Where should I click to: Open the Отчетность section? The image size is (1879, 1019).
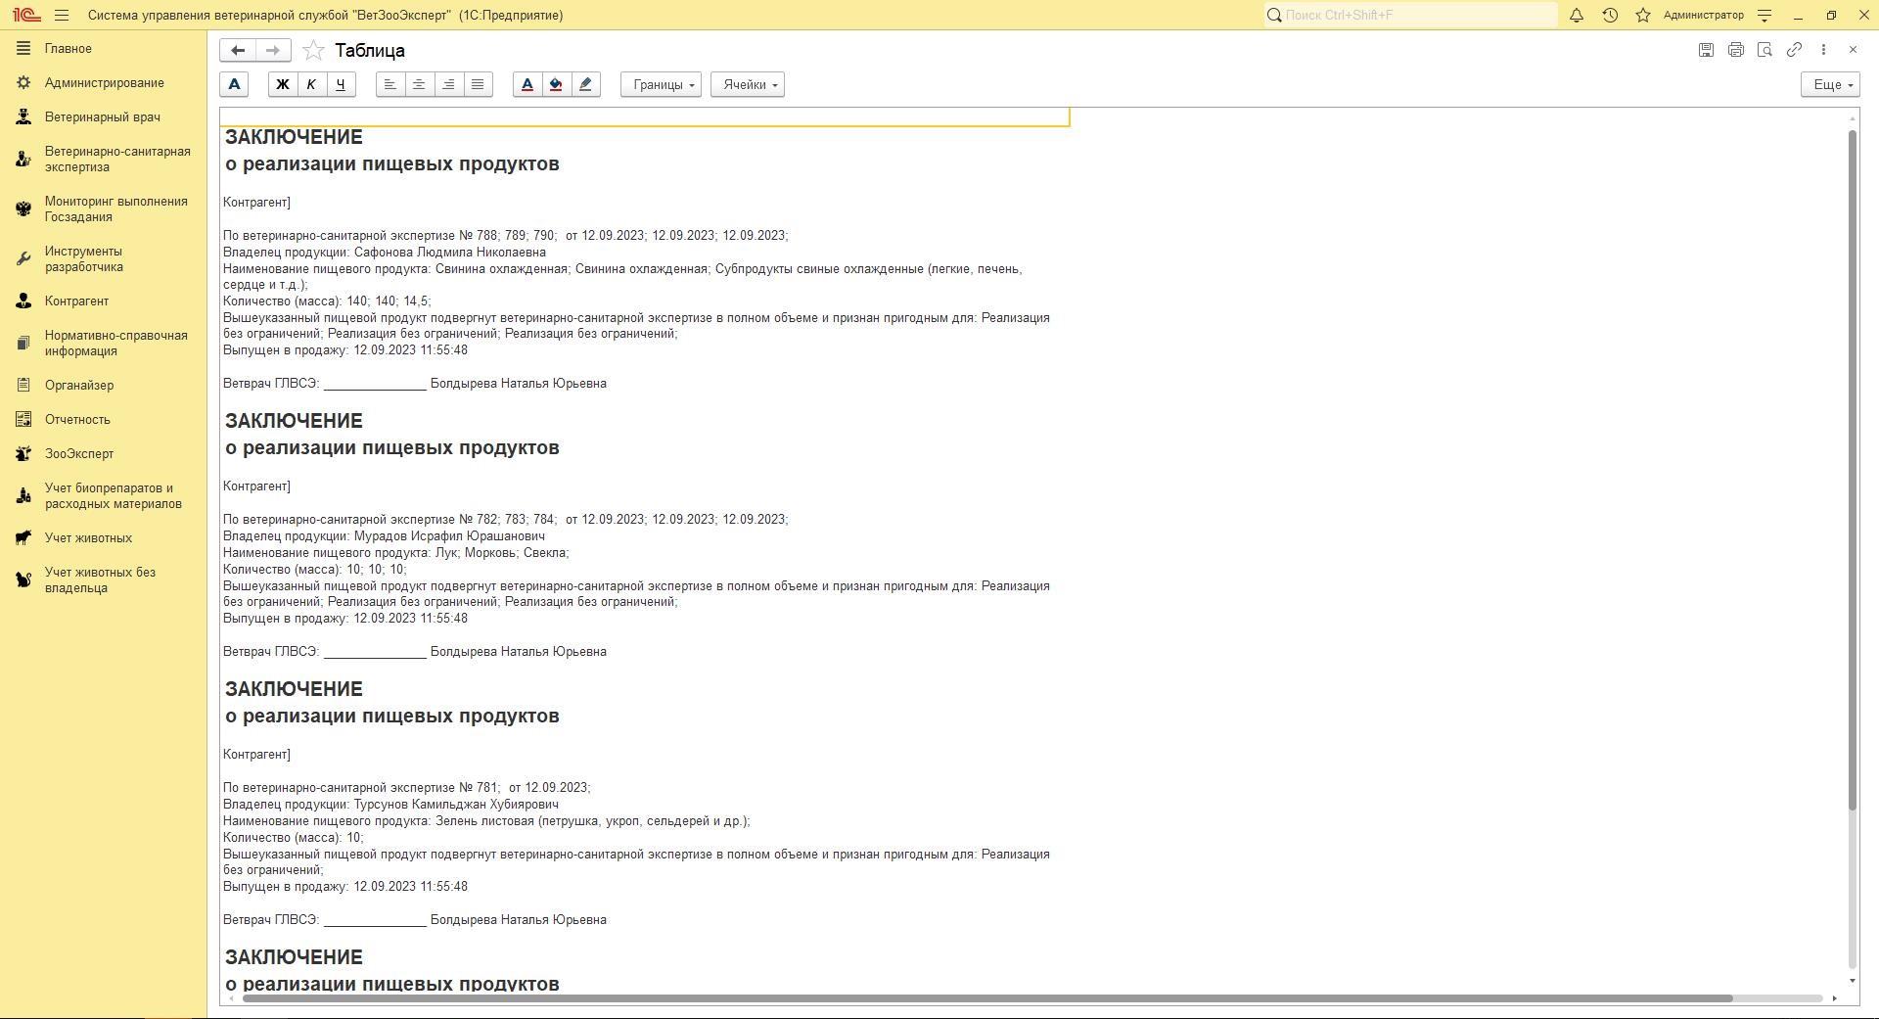[x=104, y=420]
